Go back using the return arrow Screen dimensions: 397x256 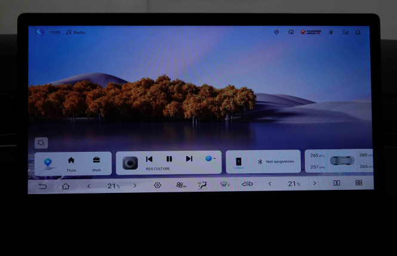42,186
